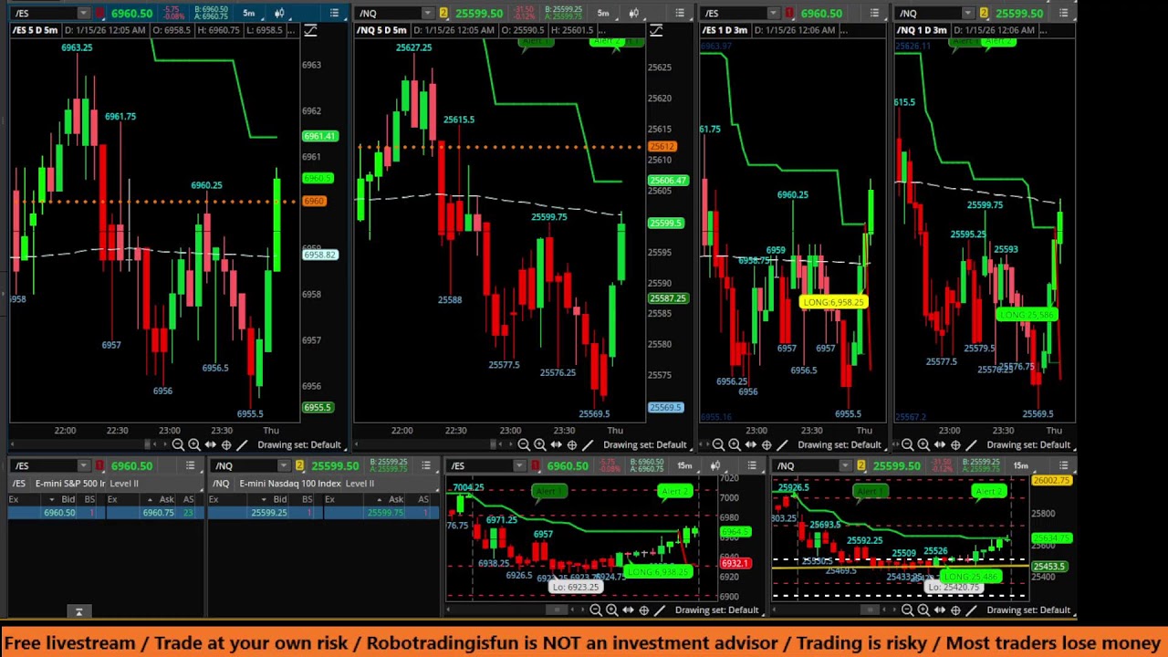Click collapse arrow icon below /ES Level II
The image size is (1168, 657).
78,611
